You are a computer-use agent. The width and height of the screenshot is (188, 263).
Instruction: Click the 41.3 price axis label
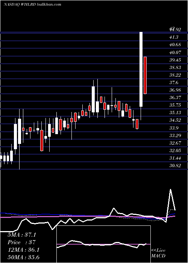(x=174, y=37)
